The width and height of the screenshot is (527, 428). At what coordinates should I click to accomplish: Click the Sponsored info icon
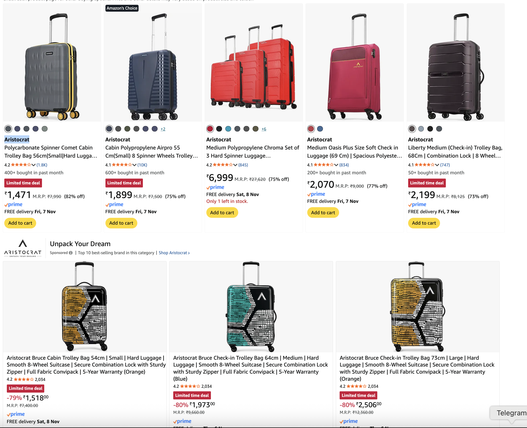point(71,253)
